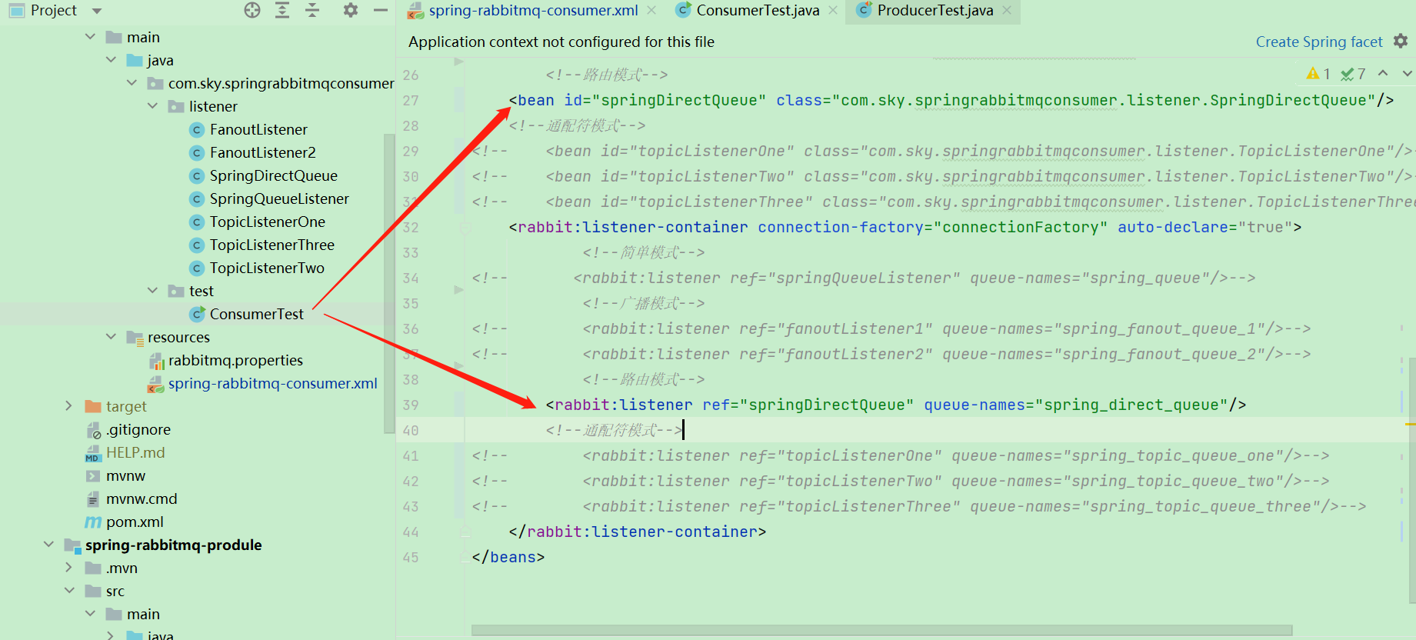Select the FanoutListener2 class
This screenshot has height=640, width=1416.
pos(263,152)
